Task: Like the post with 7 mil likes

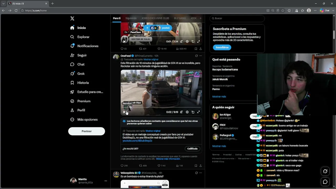Action: tap(161, 166)
